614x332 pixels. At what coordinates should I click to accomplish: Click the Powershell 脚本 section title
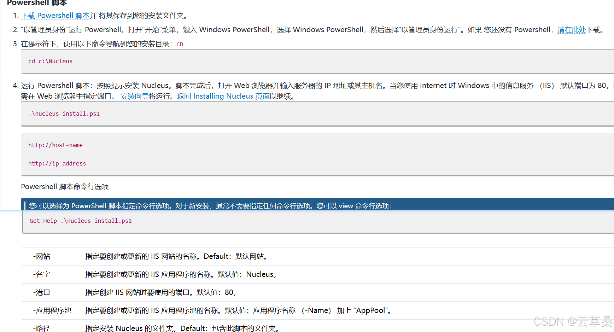37,3
